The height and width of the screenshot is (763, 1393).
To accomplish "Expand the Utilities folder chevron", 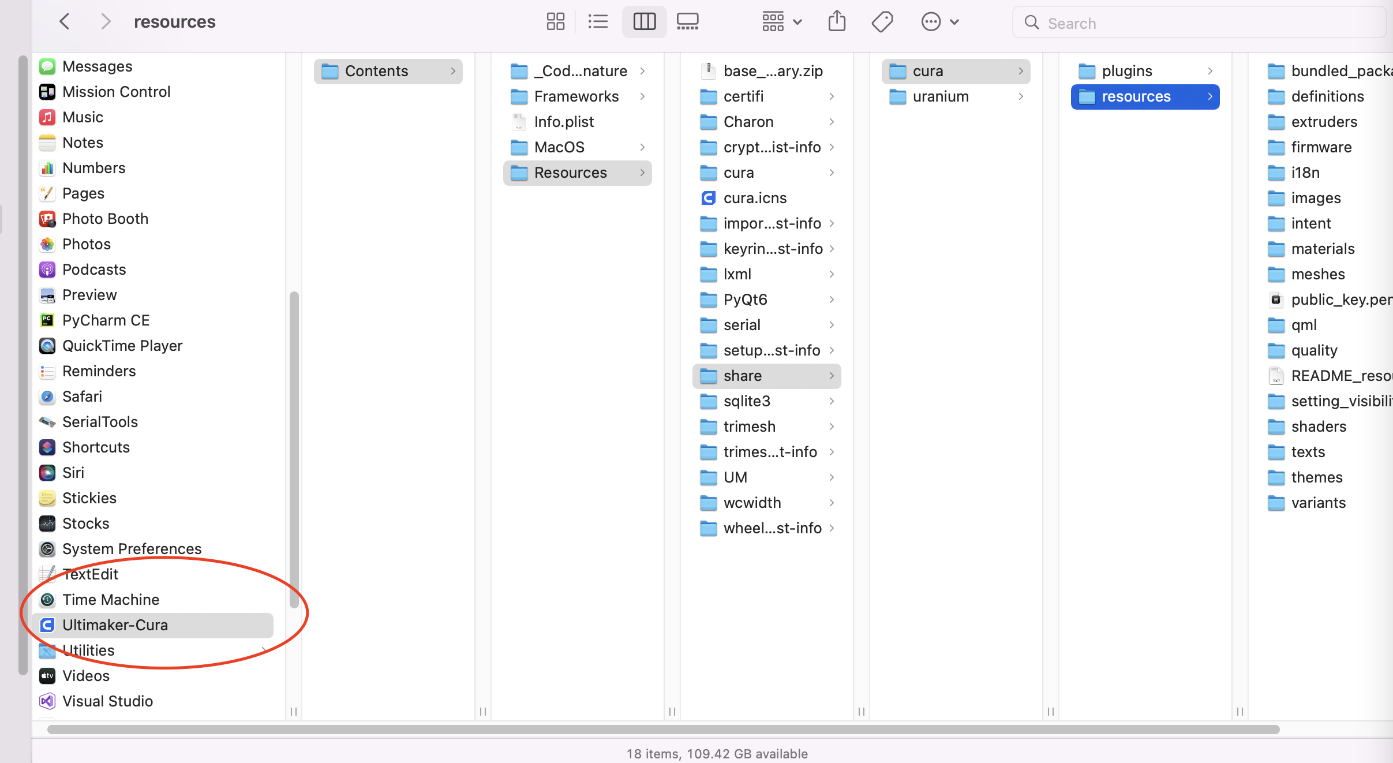I will (x=264, y=650).
